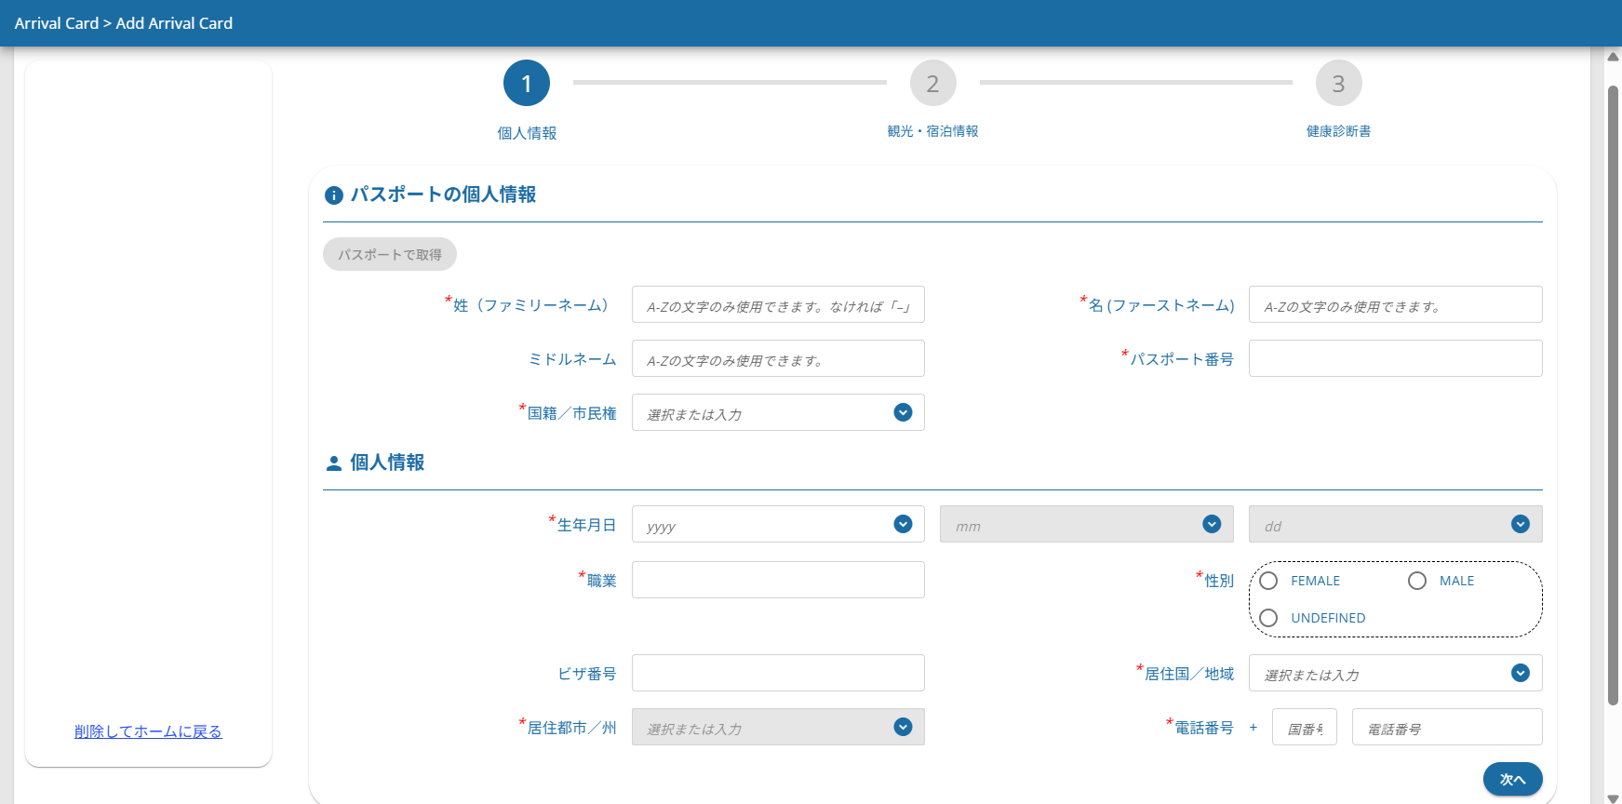The height and width of the screenshot is (804, 1622).
Task: Expand the birth month mm dropdown
Action: 1211,524
